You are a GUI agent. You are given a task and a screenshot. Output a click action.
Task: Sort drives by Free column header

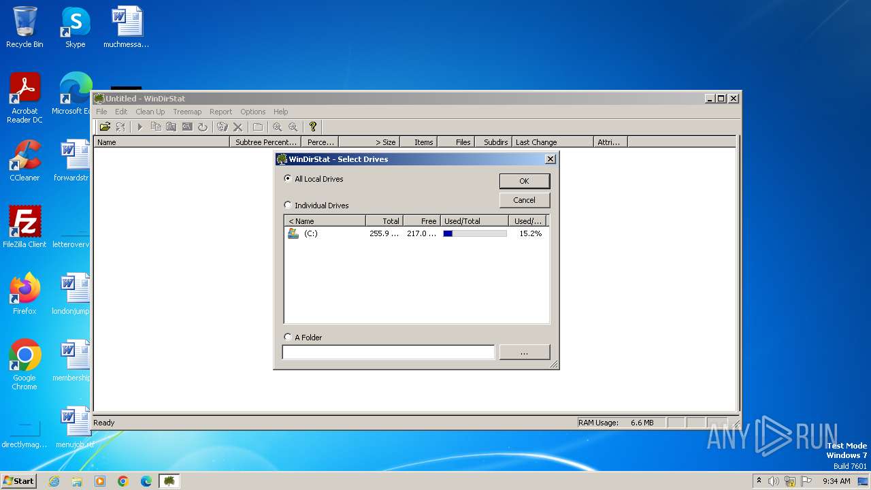click(421, 221)
